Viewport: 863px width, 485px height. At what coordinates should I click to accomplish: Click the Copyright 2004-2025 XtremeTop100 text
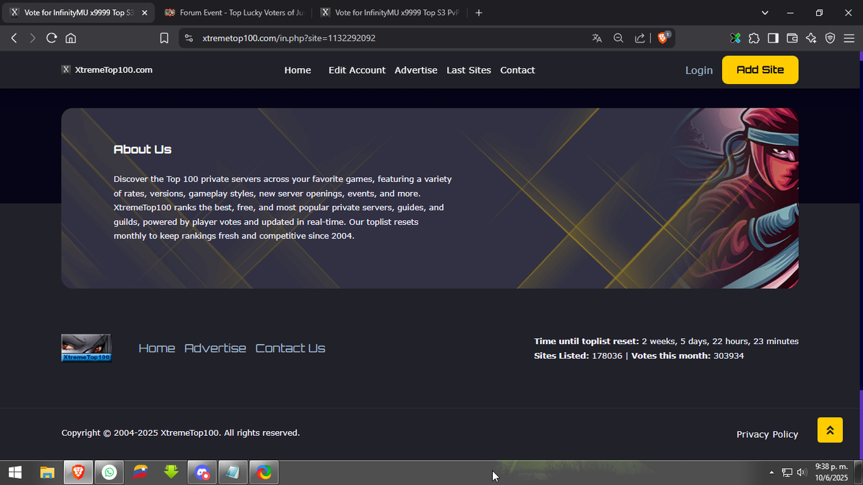point(181,433)
